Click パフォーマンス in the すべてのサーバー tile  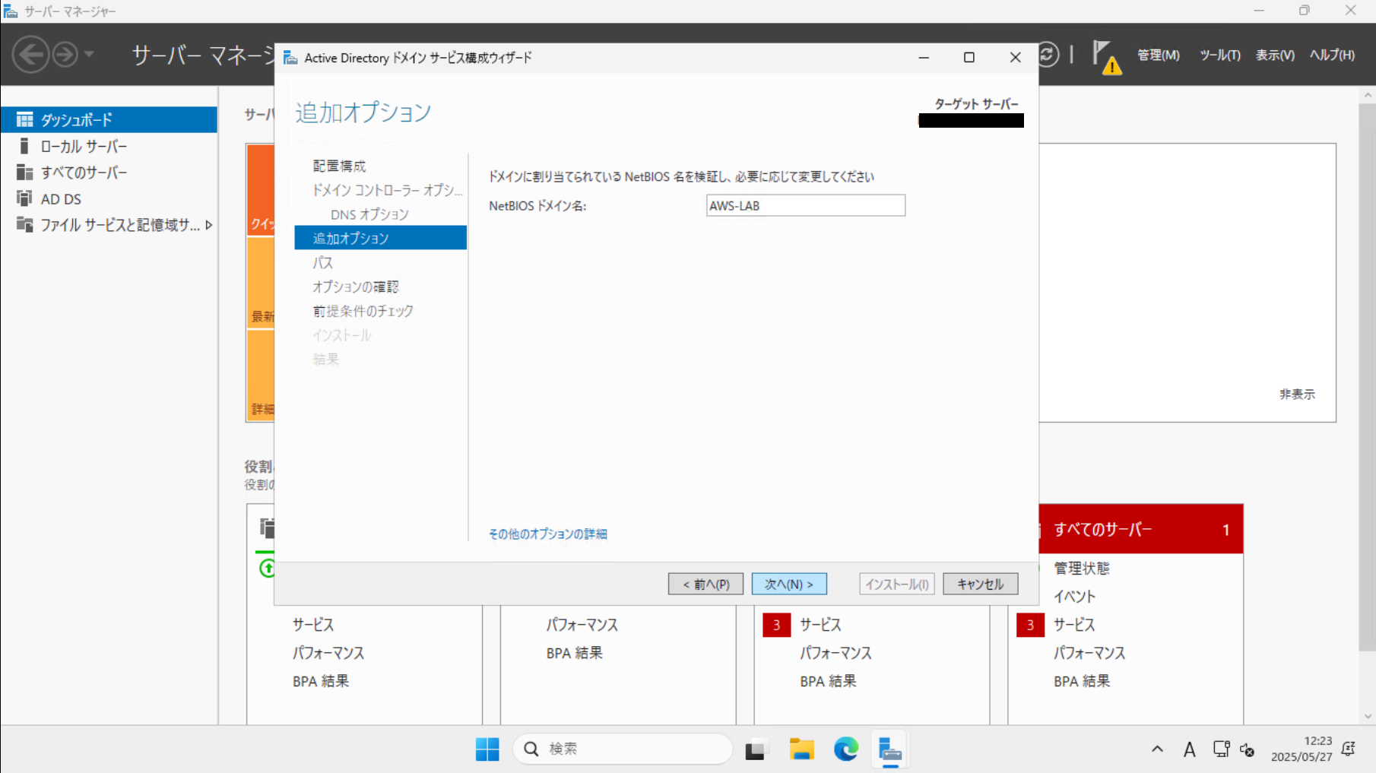point(1089,653)
